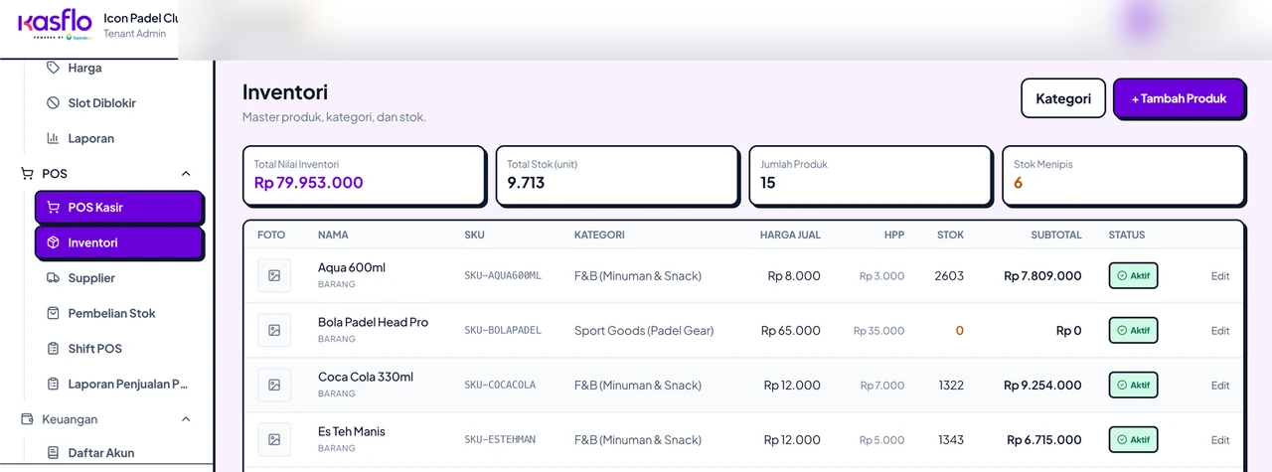Collapse the POS section chevron
This screenshot has height=472, width=1272.
186,174
